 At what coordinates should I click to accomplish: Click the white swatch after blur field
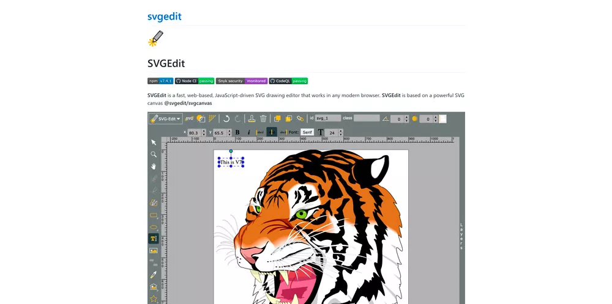442,118
